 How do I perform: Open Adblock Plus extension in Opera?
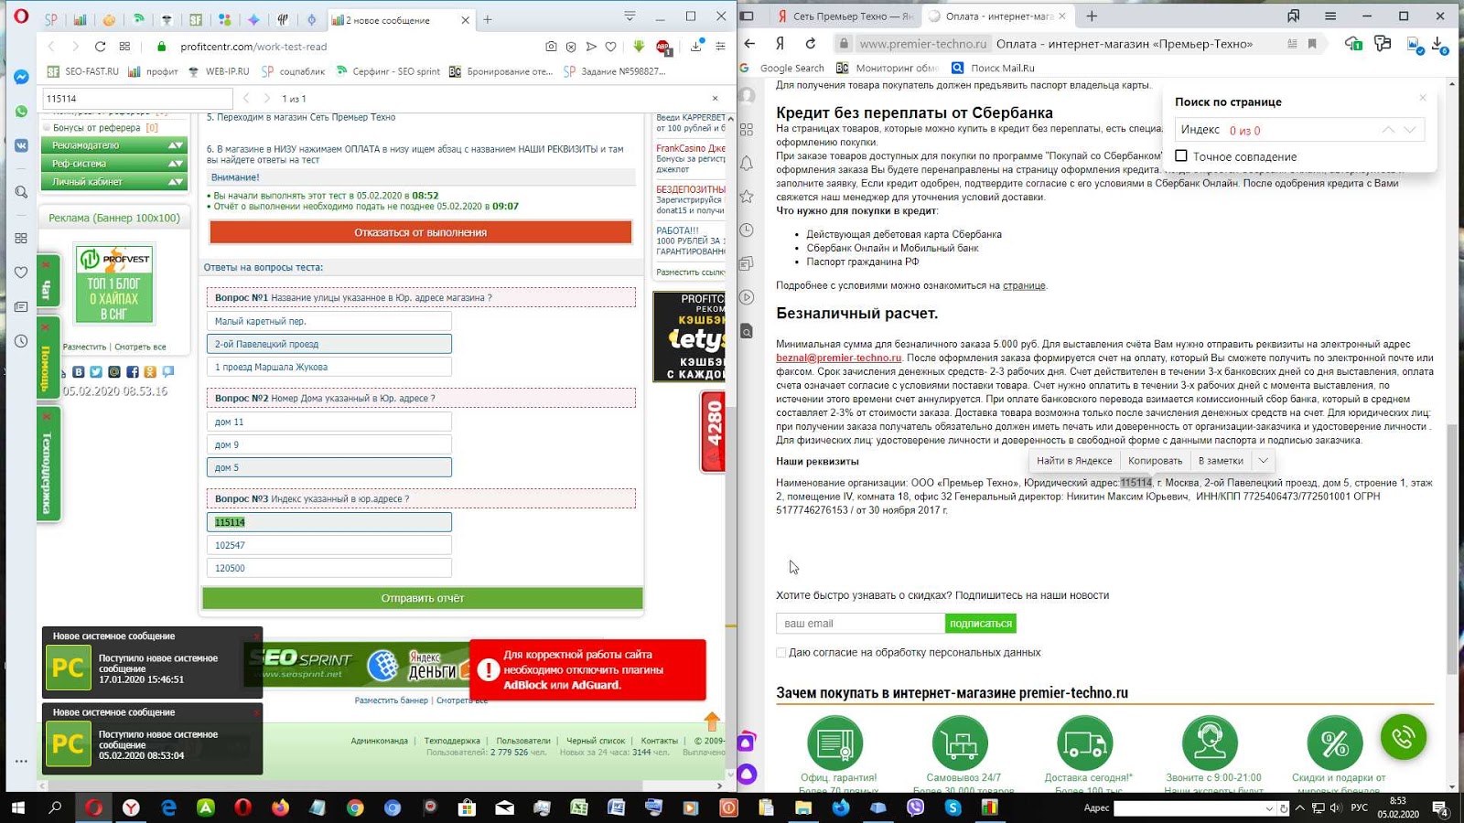pyautogui.click(x=663, y=48)
